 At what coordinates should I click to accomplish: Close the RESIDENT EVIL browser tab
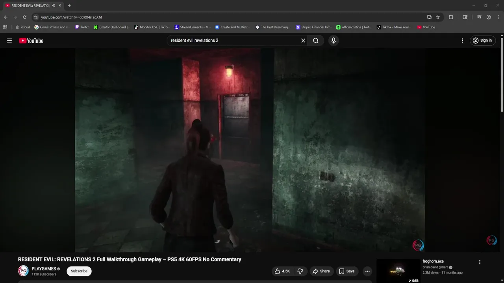60,6
